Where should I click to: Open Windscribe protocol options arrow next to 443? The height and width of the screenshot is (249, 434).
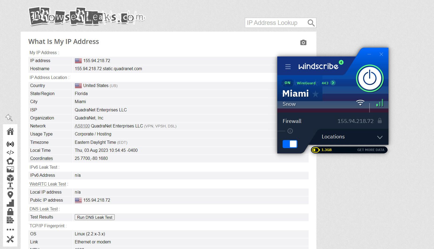(x=333, y=83)
